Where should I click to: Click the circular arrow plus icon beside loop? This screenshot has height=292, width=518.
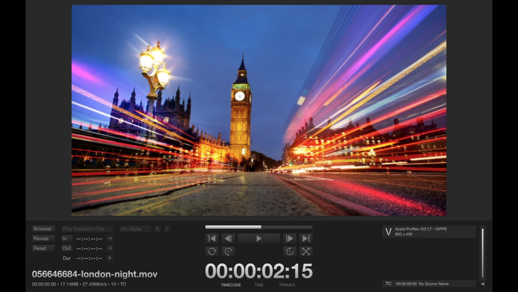pos(228,251)
